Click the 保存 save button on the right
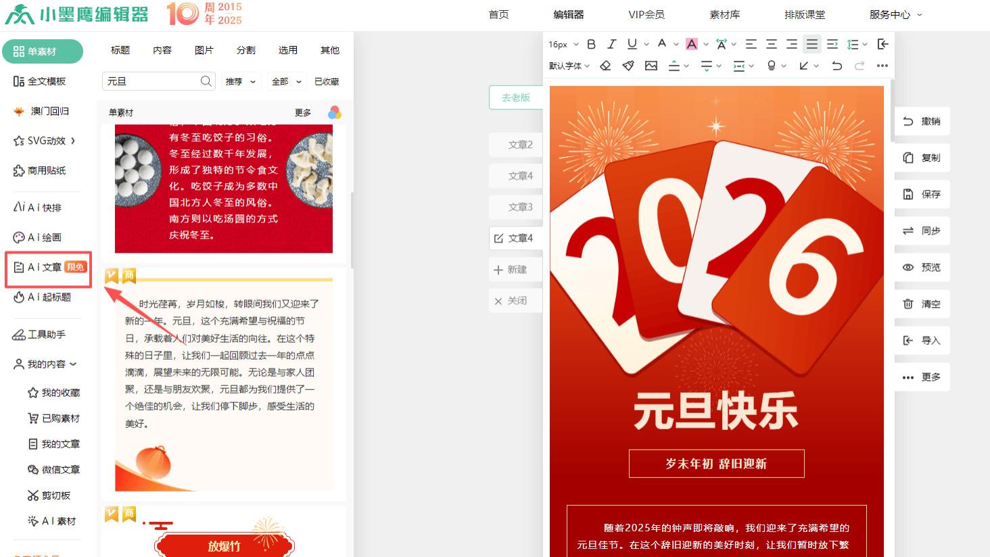This screenshot has height=557, width=990. pyautogui.click(x=922, y=194)
